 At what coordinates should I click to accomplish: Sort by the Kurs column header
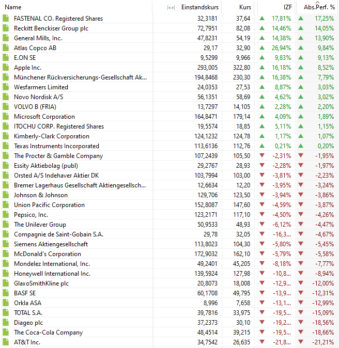coord(245,7)
